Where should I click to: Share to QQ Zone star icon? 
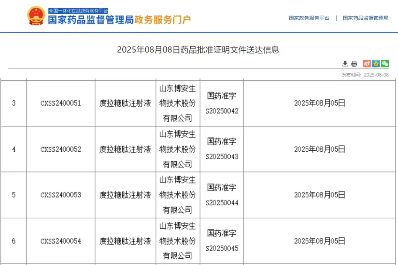pyautogui.click(x=376, y=64)
